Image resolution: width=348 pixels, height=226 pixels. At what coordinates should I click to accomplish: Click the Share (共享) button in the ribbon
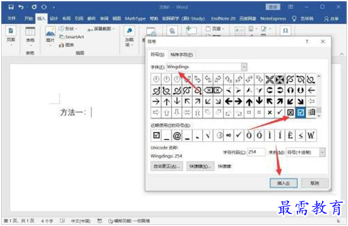pos(331,18)
